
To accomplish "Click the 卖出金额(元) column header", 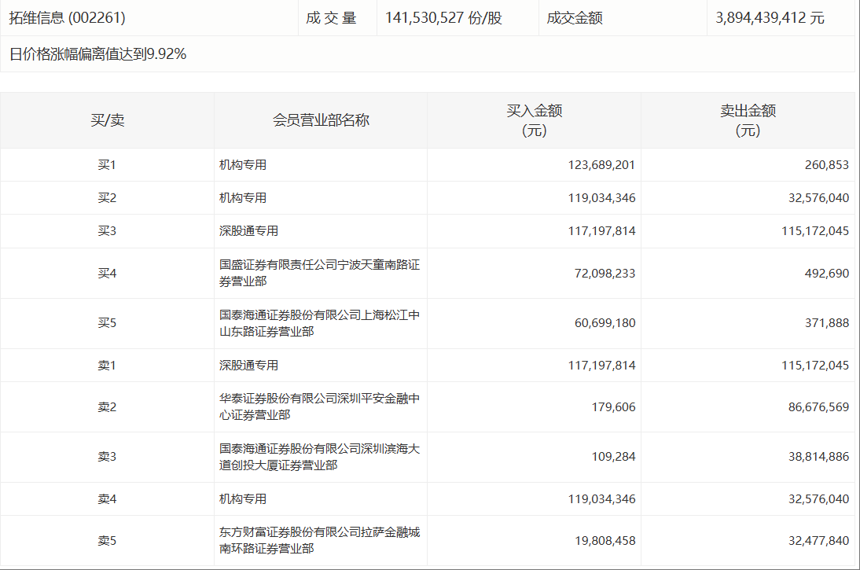I will click(x=748, y=120).
